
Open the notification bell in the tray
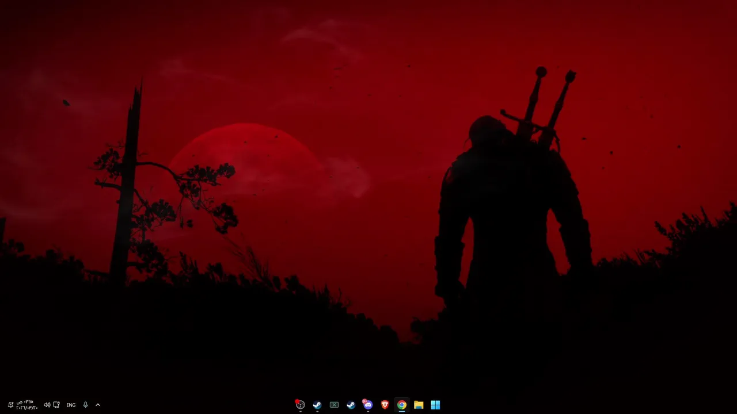click(x=10, y=405)
